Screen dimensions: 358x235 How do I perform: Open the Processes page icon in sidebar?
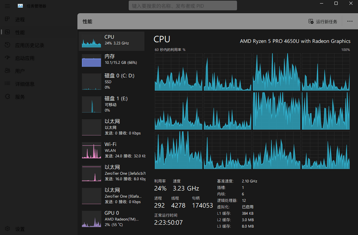point(7,19)
